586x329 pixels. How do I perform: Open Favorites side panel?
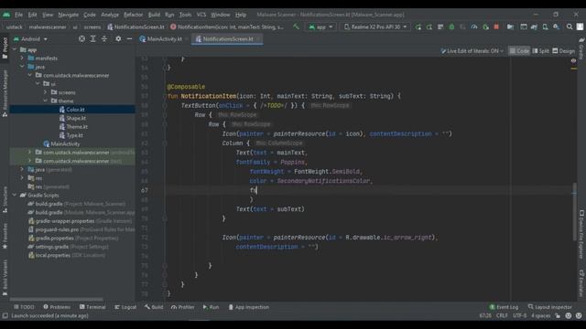point(5,236)
